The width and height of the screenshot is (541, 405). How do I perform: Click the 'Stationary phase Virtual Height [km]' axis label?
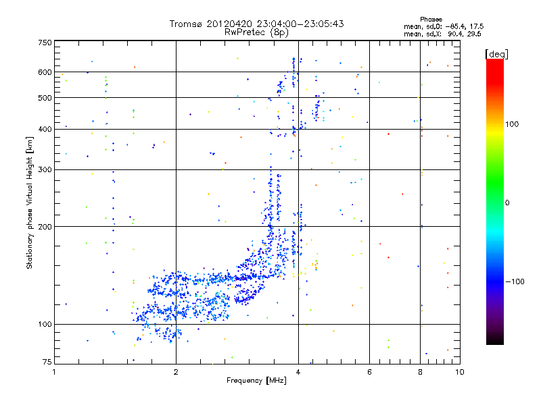click(29, 202)
